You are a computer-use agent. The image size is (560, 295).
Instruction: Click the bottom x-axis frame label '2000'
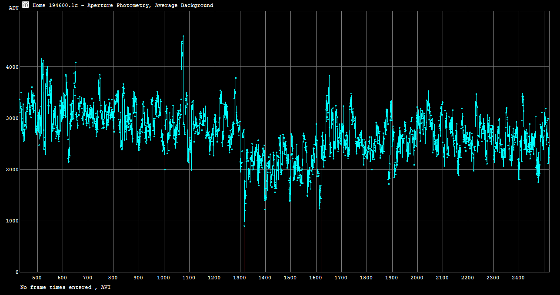click(x=417, y=278)
